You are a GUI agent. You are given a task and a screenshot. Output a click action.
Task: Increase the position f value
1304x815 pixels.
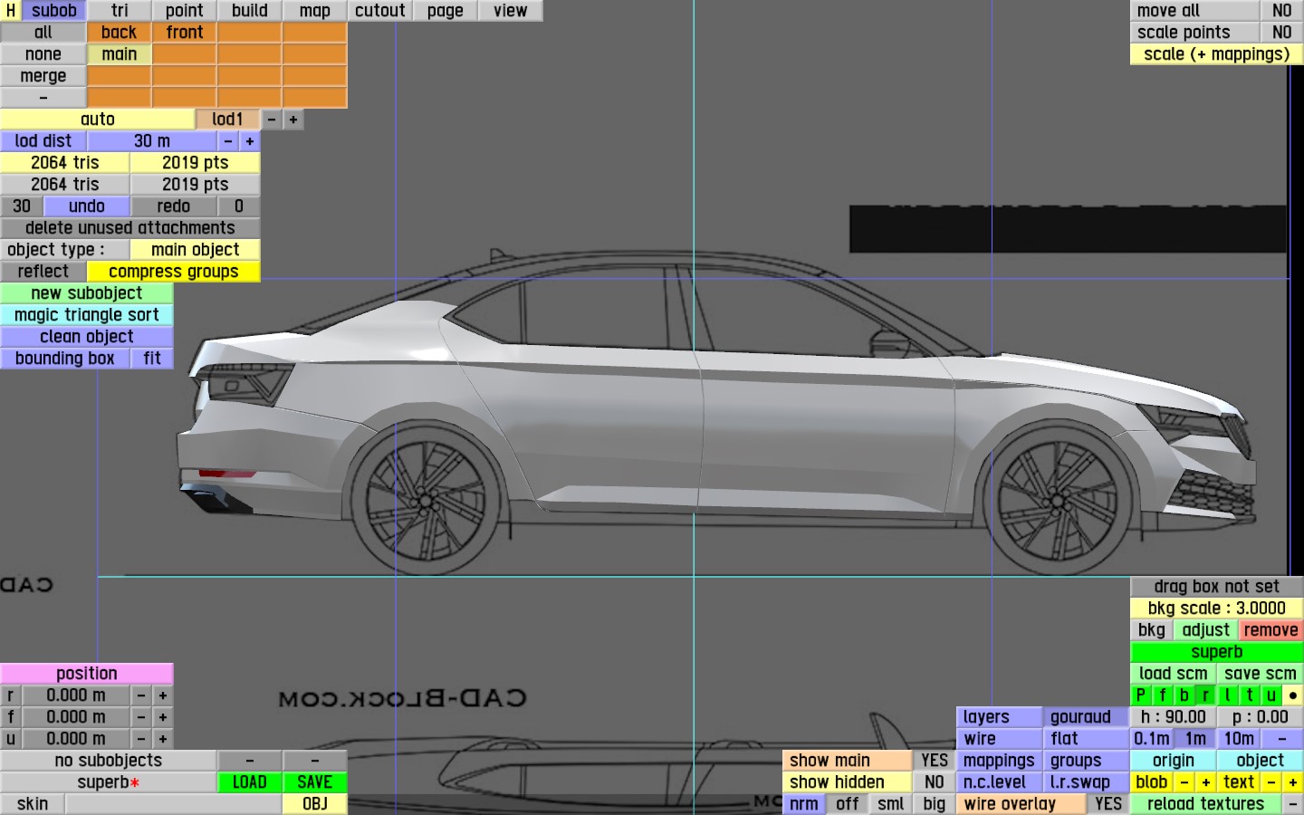[x=163, y=717]
